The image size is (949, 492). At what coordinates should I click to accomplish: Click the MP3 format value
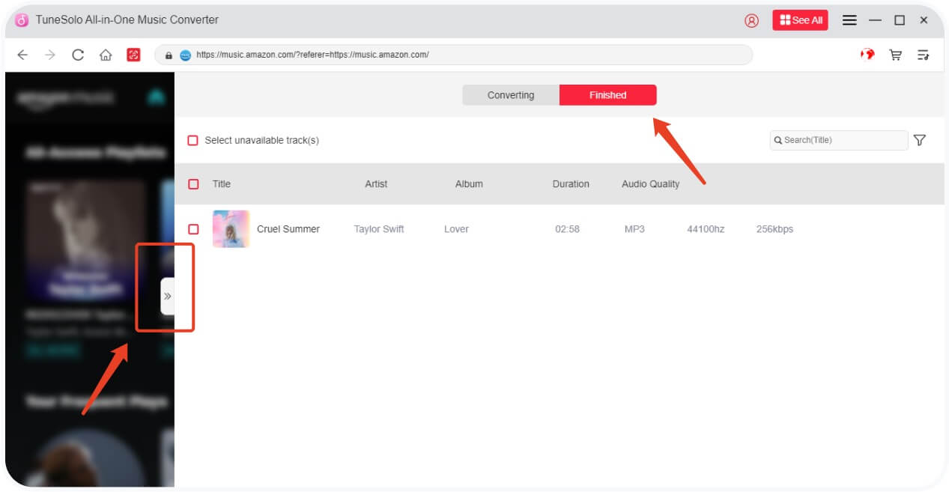pos(634,229)
